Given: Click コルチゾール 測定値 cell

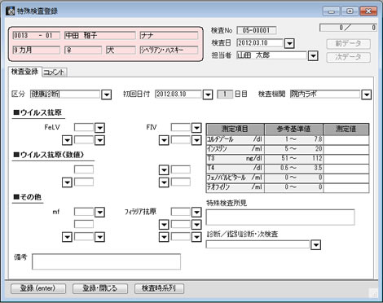Looking at the screenshot, I should (x=346, y=139).
